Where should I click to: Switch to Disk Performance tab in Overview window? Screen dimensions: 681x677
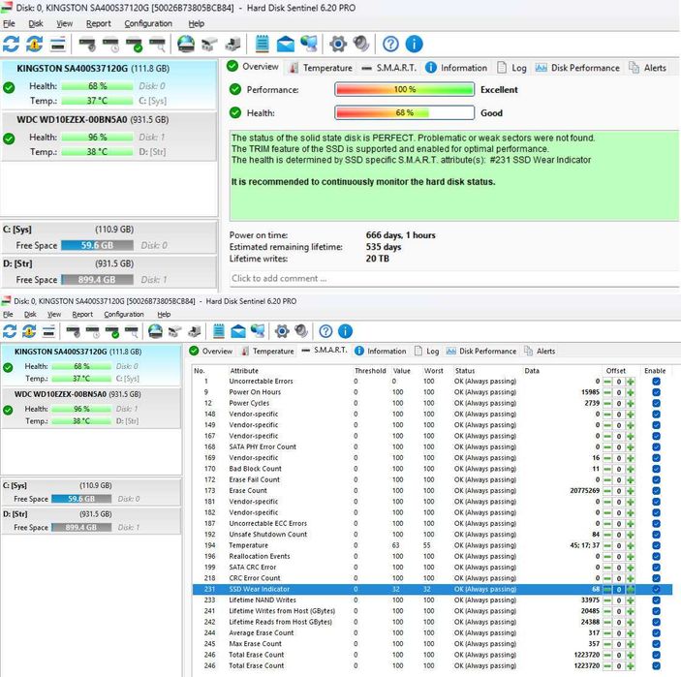[x=577, y=68]
